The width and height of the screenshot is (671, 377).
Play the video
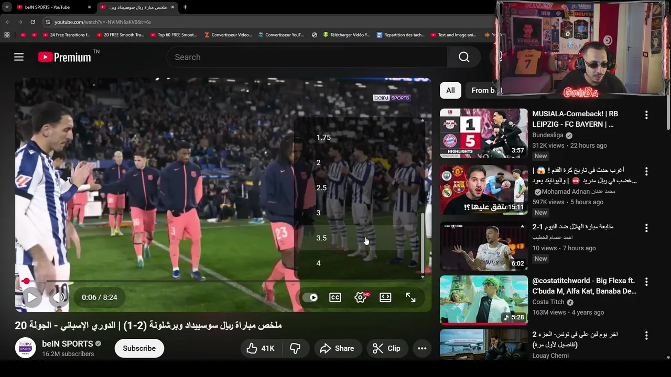pyautogui.click(x=31, y=297)
